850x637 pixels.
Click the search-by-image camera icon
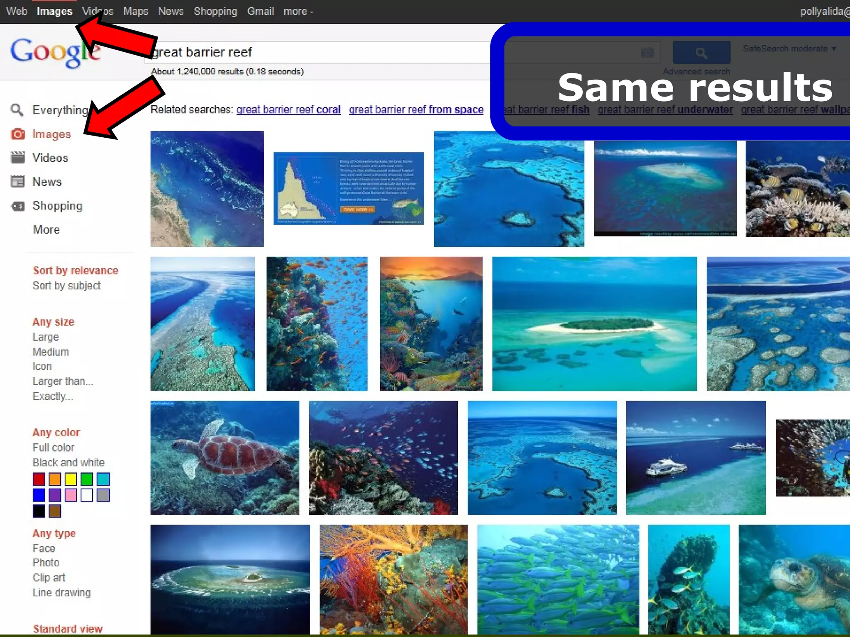[x=647, y=53]
